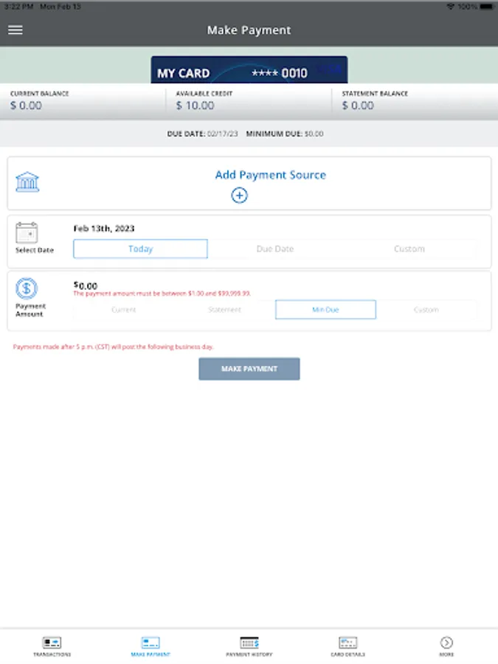Tap the Make Payment header title

coord(249,30)
